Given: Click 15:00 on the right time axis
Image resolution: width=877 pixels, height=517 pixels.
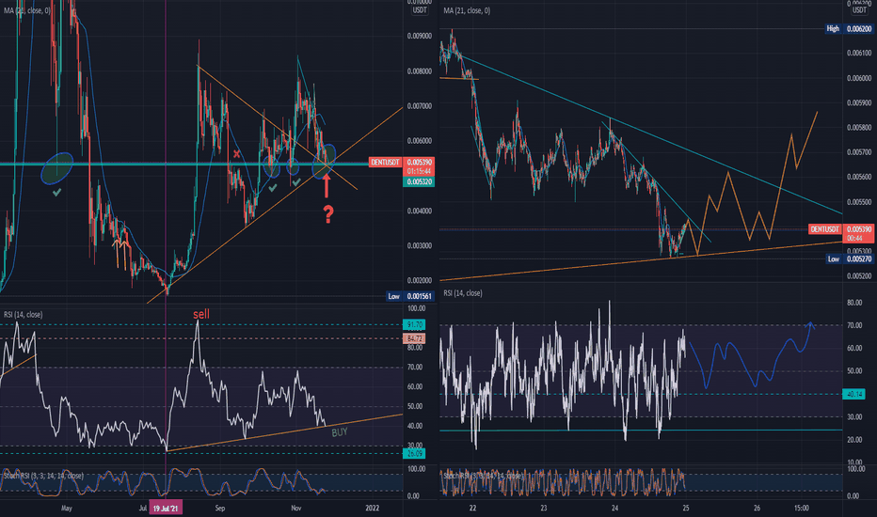Looking at the screenshot, I should [802, 508].
